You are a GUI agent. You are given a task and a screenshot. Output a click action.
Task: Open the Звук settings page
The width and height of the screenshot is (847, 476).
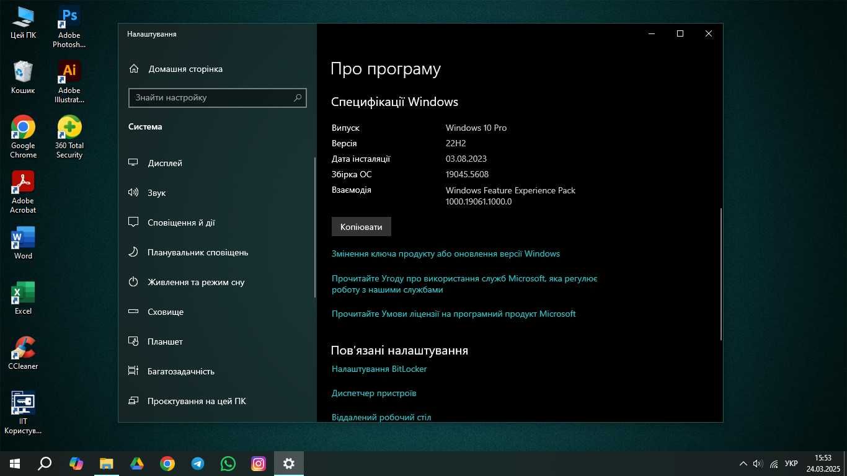point(217,193)
